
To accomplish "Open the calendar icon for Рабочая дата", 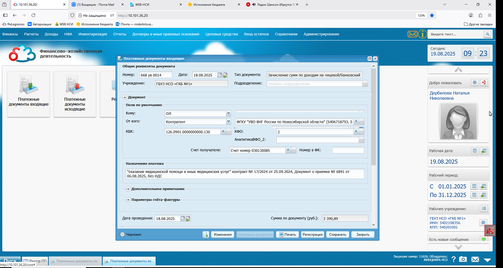I will pyautogui.click(x=474, y=151).
